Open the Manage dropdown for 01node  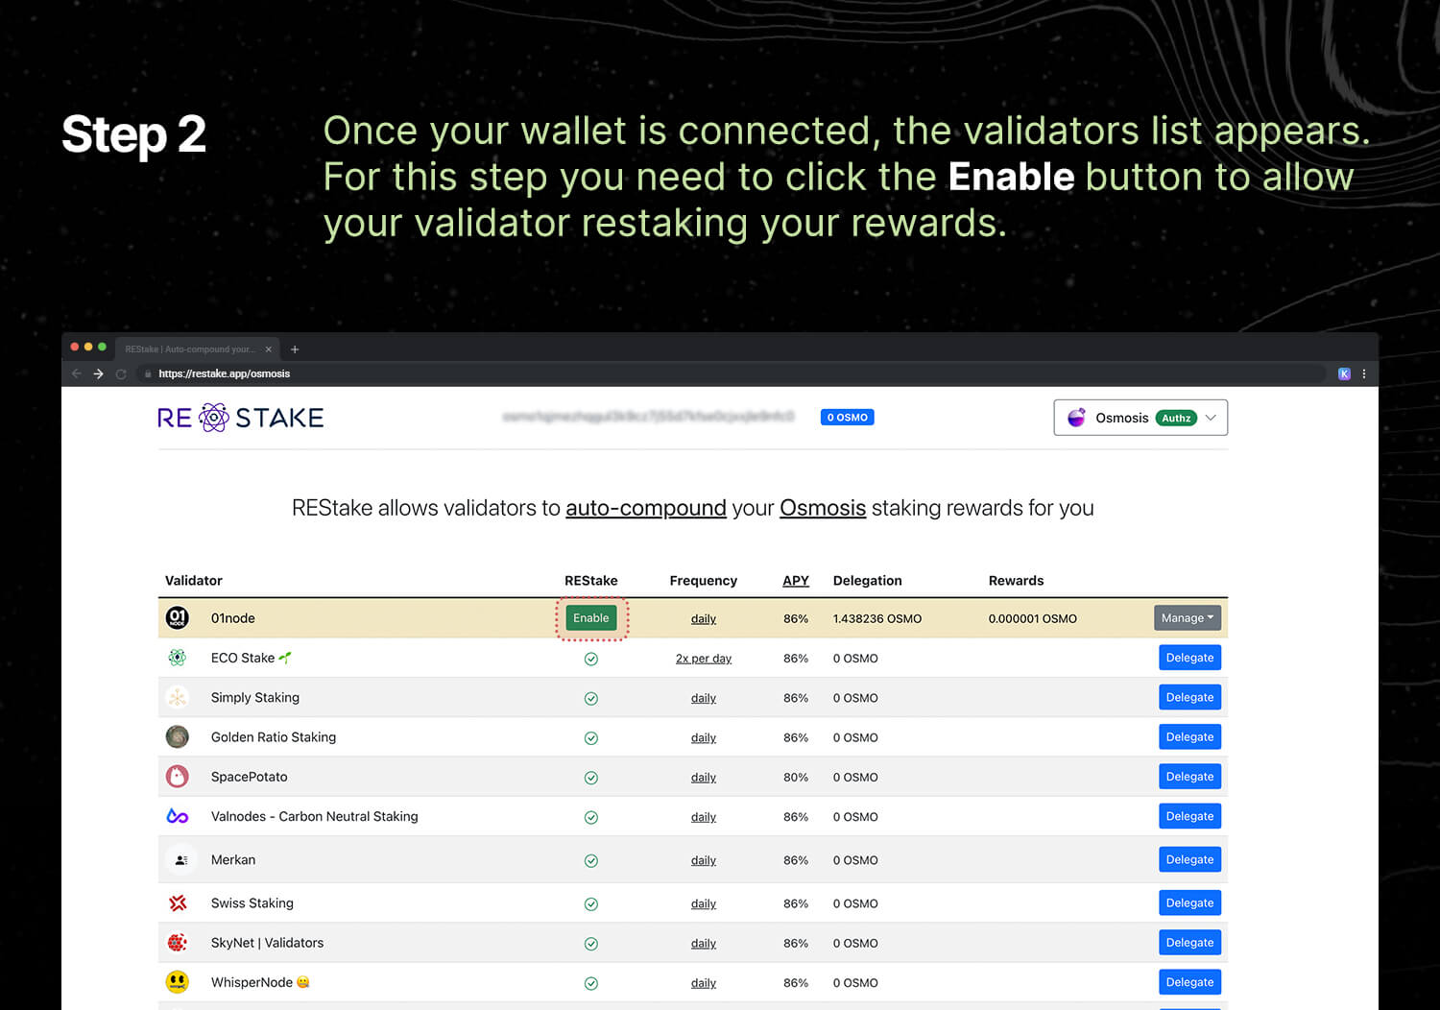click(1188, 618)
